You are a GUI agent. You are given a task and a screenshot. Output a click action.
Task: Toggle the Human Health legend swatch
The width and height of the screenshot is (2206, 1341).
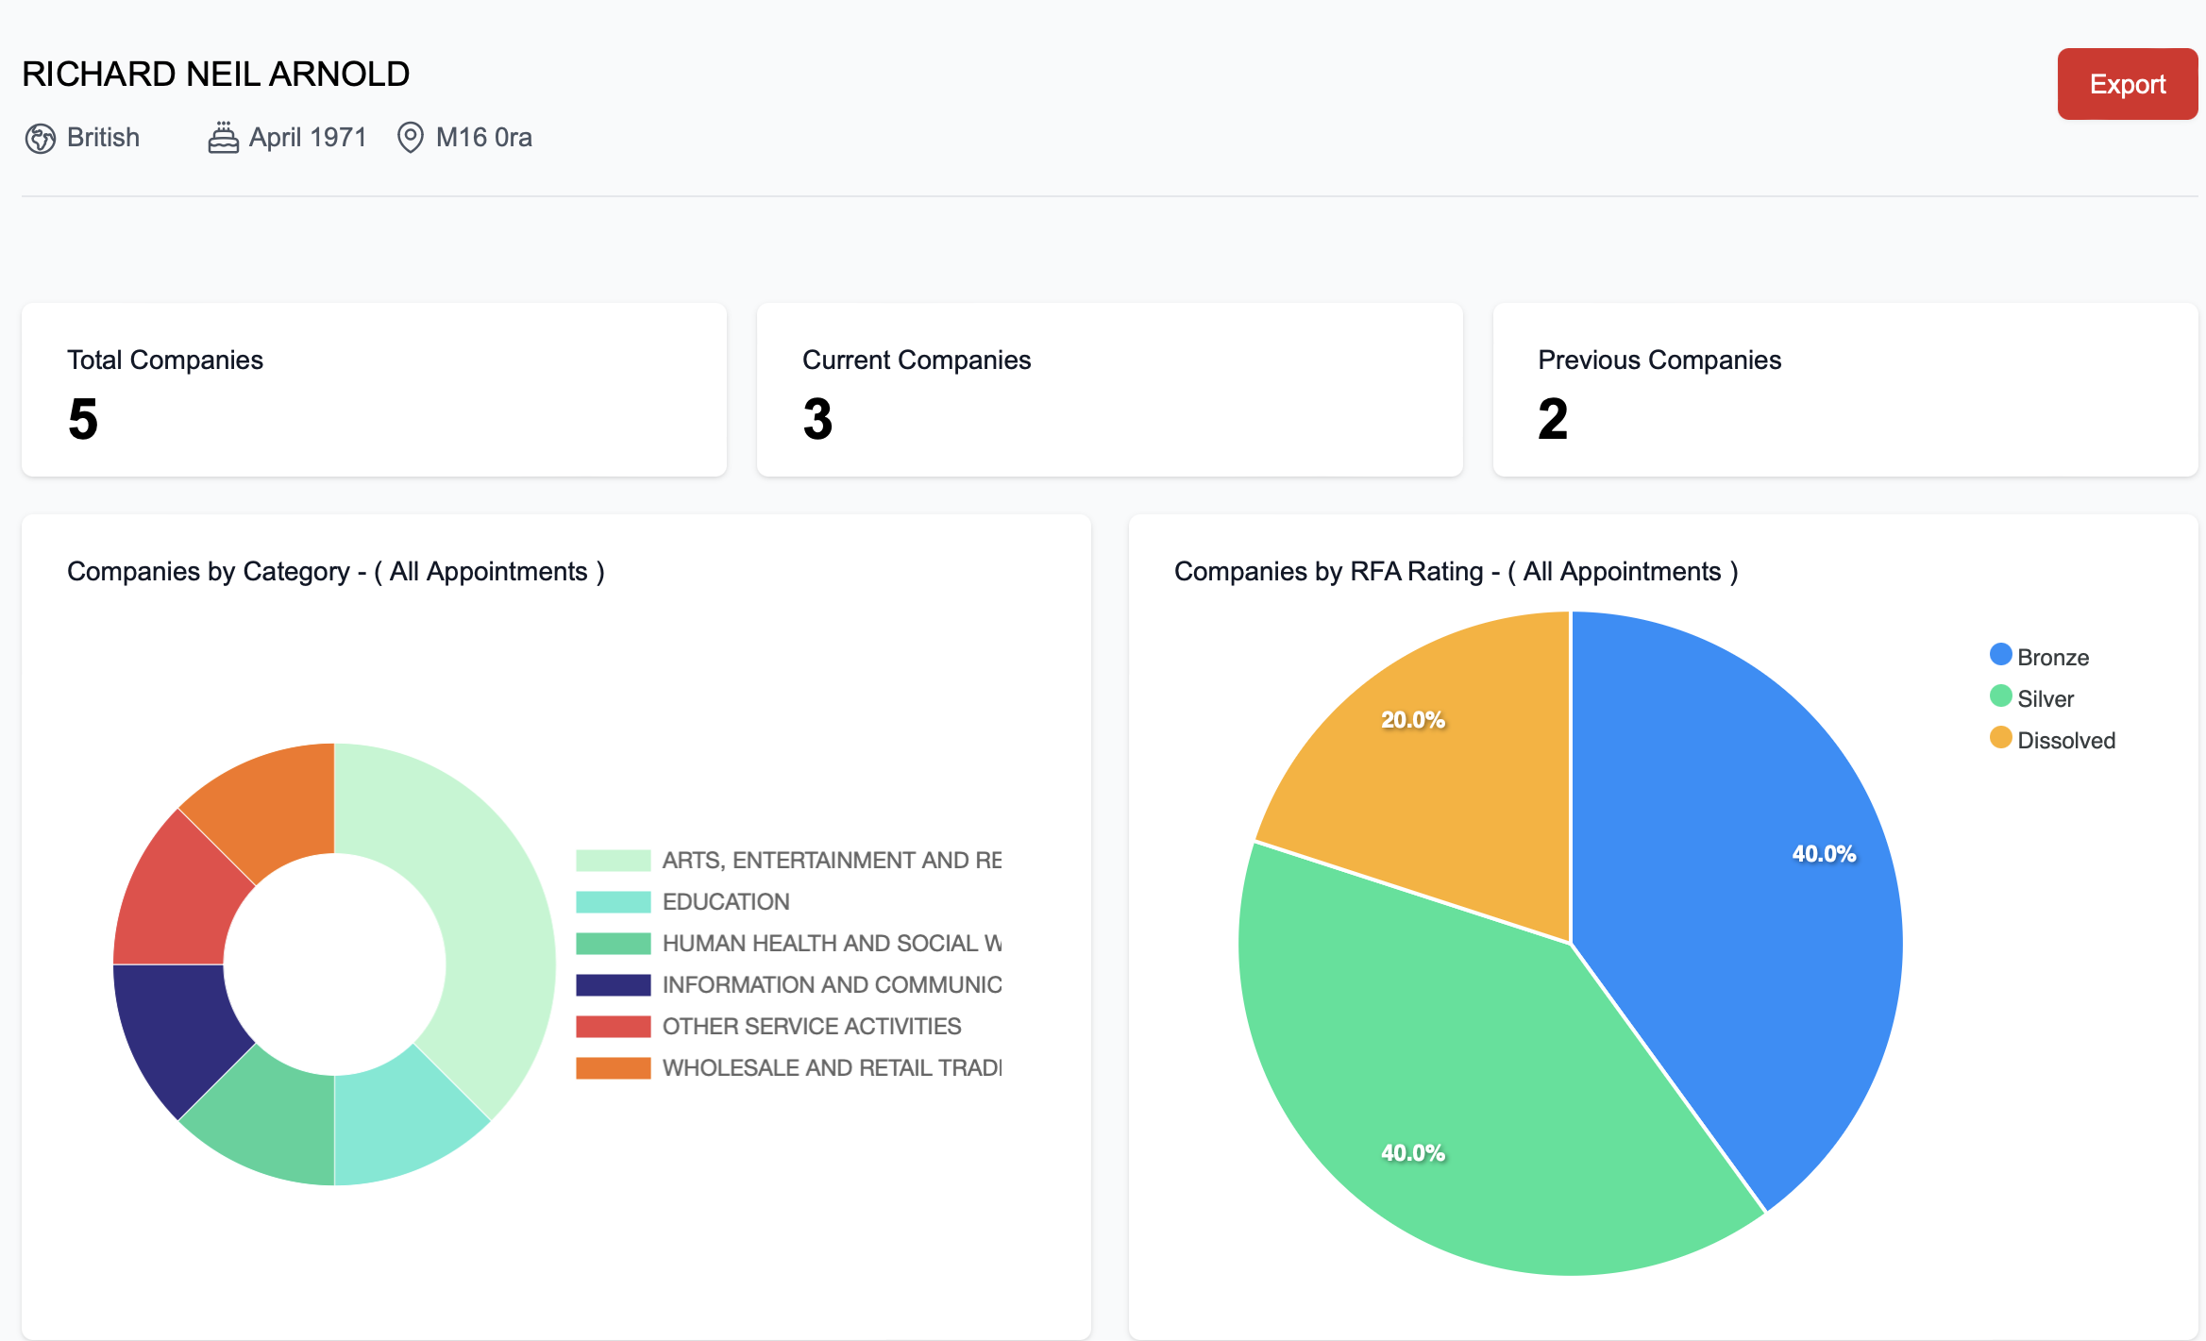pos(613,944)
